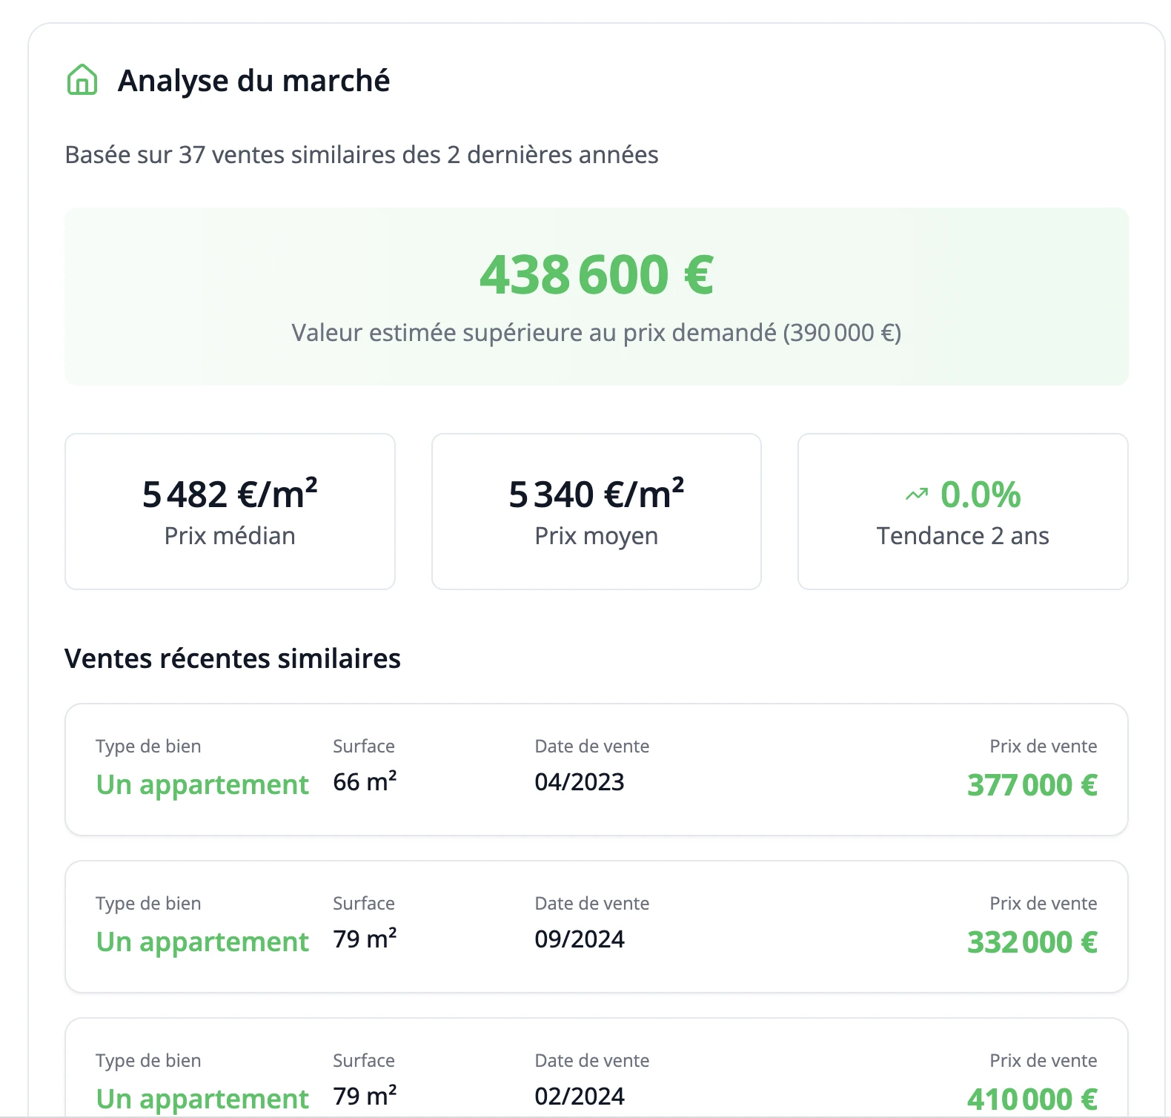Click the 438 600 € estimated value
Screen dimensions: 1171x1118
pyautogui.click(x=596, y=275)
